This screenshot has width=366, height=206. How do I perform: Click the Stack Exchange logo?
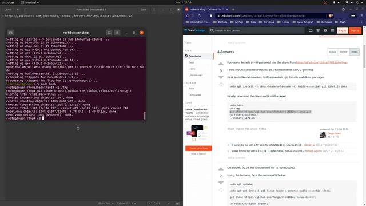194,30
